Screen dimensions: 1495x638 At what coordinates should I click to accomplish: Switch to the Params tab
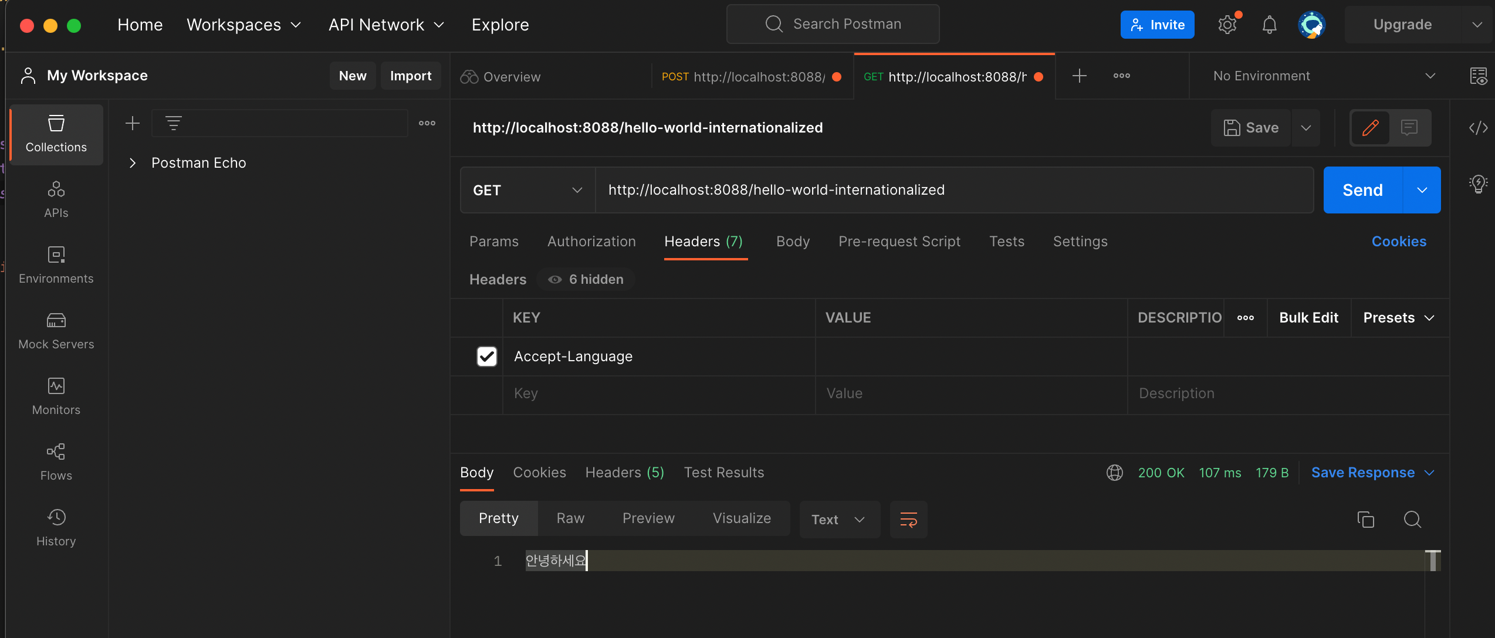click(x=494, y=242)
